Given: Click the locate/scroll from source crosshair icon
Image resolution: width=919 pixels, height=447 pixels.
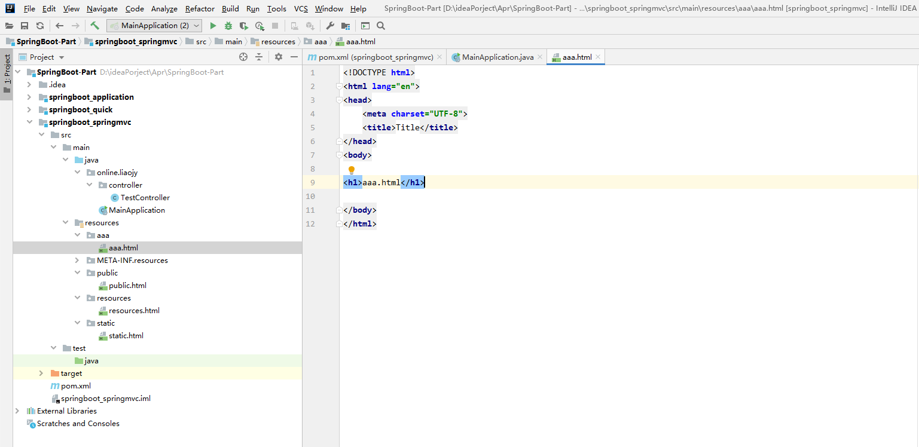Looking at the screenshot, I should [x=243, y=57].
